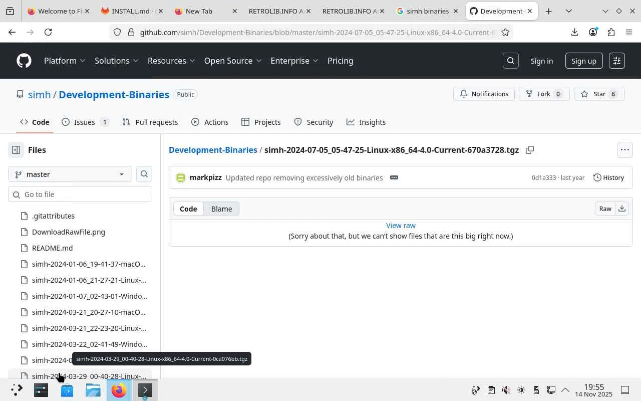The height and width of the screenshot is (401, 641).
Task: Open the Platform dropdown menu
Action: click(65, 61)
